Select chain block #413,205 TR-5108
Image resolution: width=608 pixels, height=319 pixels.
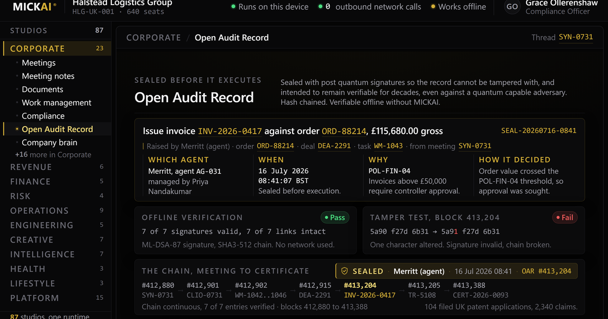424,290
